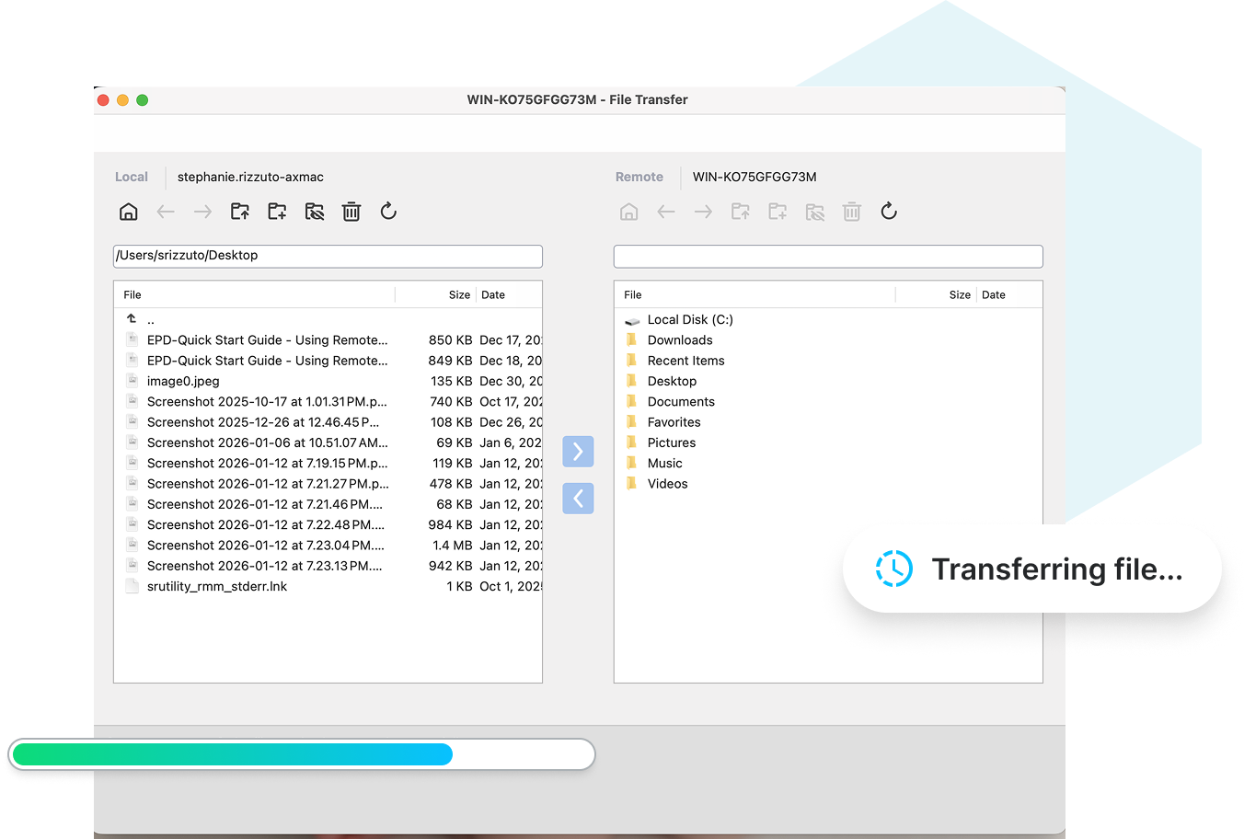The width and height of the screenshot is (1244, 839).
Task: Select image0.jpeg in the local list
Action: pos(183,381)
